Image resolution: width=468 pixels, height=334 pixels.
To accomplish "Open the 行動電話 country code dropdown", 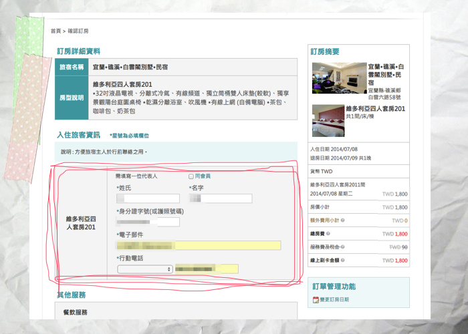I will click(144, 269).
